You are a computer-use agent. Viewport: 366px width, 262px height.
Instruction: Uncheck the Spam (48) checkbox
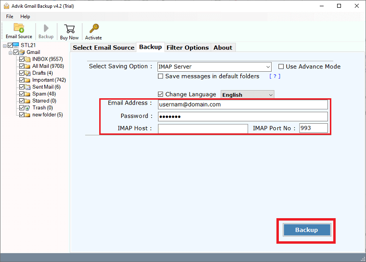[x=22, y=94]
